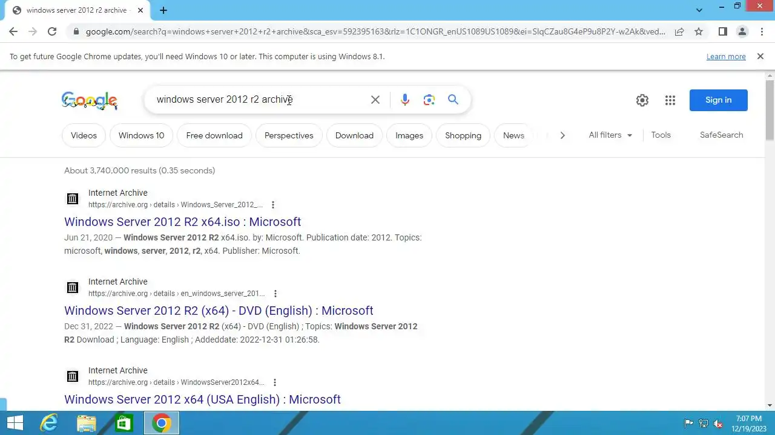Open Google quick settings gear
This screenshot has height=435, width=775.
pos(642,100)
